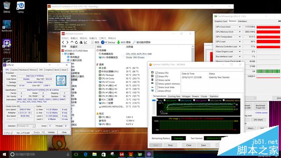The height and width of the screenshot is (158, 281).
Task: Open GPU-Z Validation tab
Action: click(x=242, y=21)
